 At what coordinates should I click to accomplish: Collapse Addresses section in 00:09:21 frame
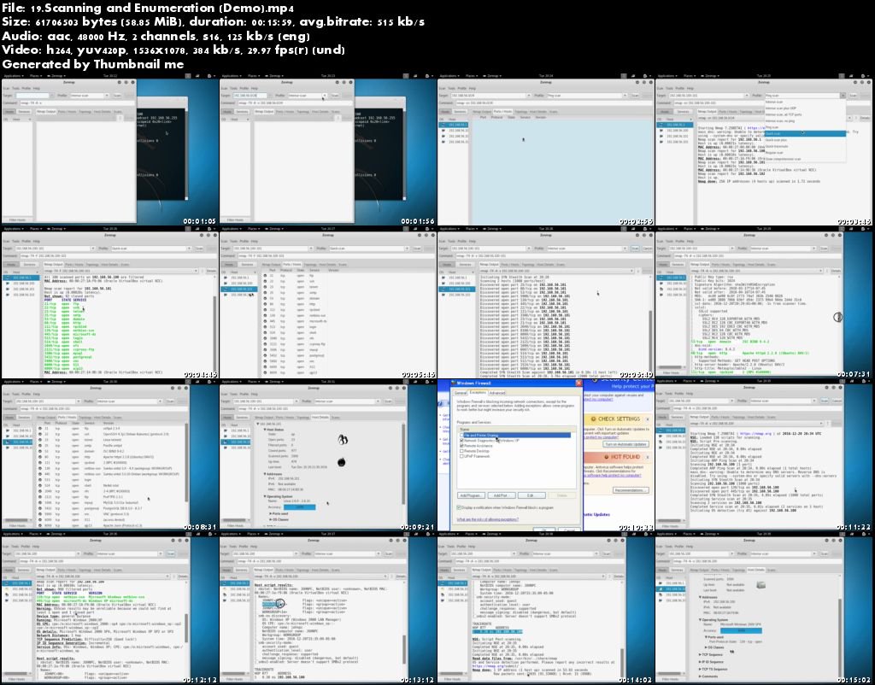265,474
